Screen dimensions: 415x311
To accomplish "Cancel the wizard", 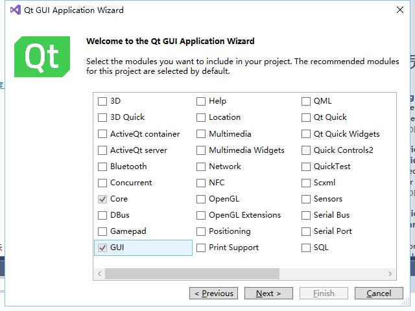I will (x=379, y=294).
